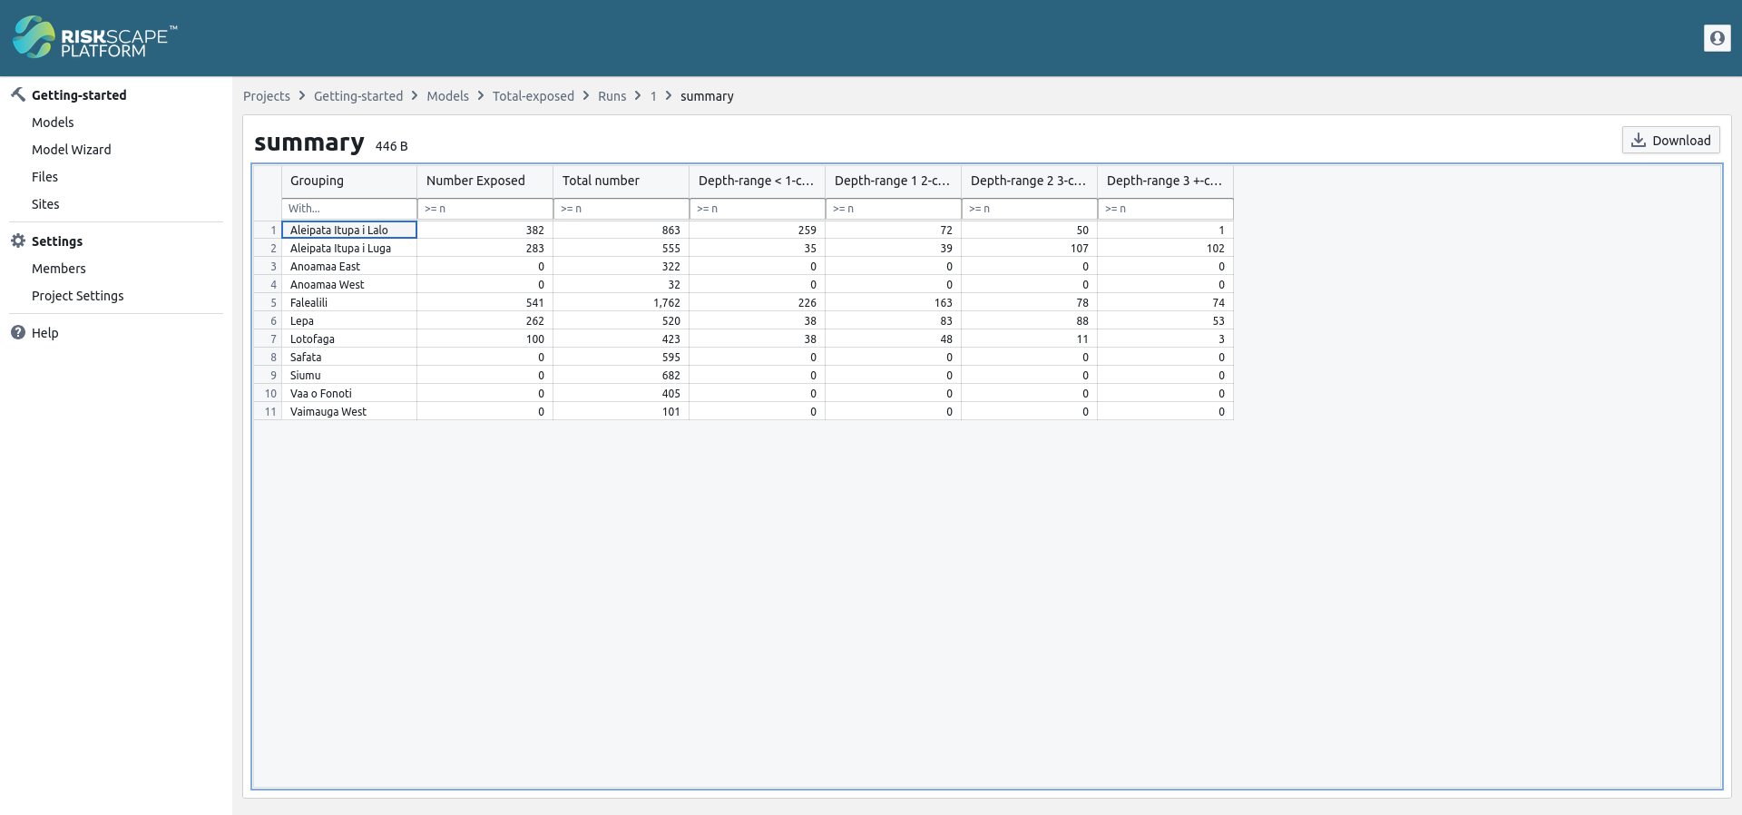This screenshot has width=1742, height=815.
Task: Click the Settings section heading
Action: (x=57, y=241)
